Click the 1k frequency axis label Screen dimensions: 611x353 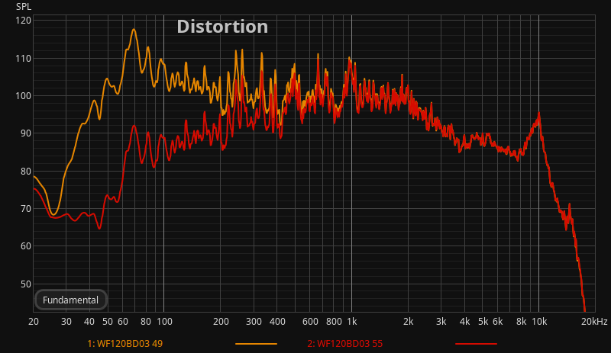352,322
